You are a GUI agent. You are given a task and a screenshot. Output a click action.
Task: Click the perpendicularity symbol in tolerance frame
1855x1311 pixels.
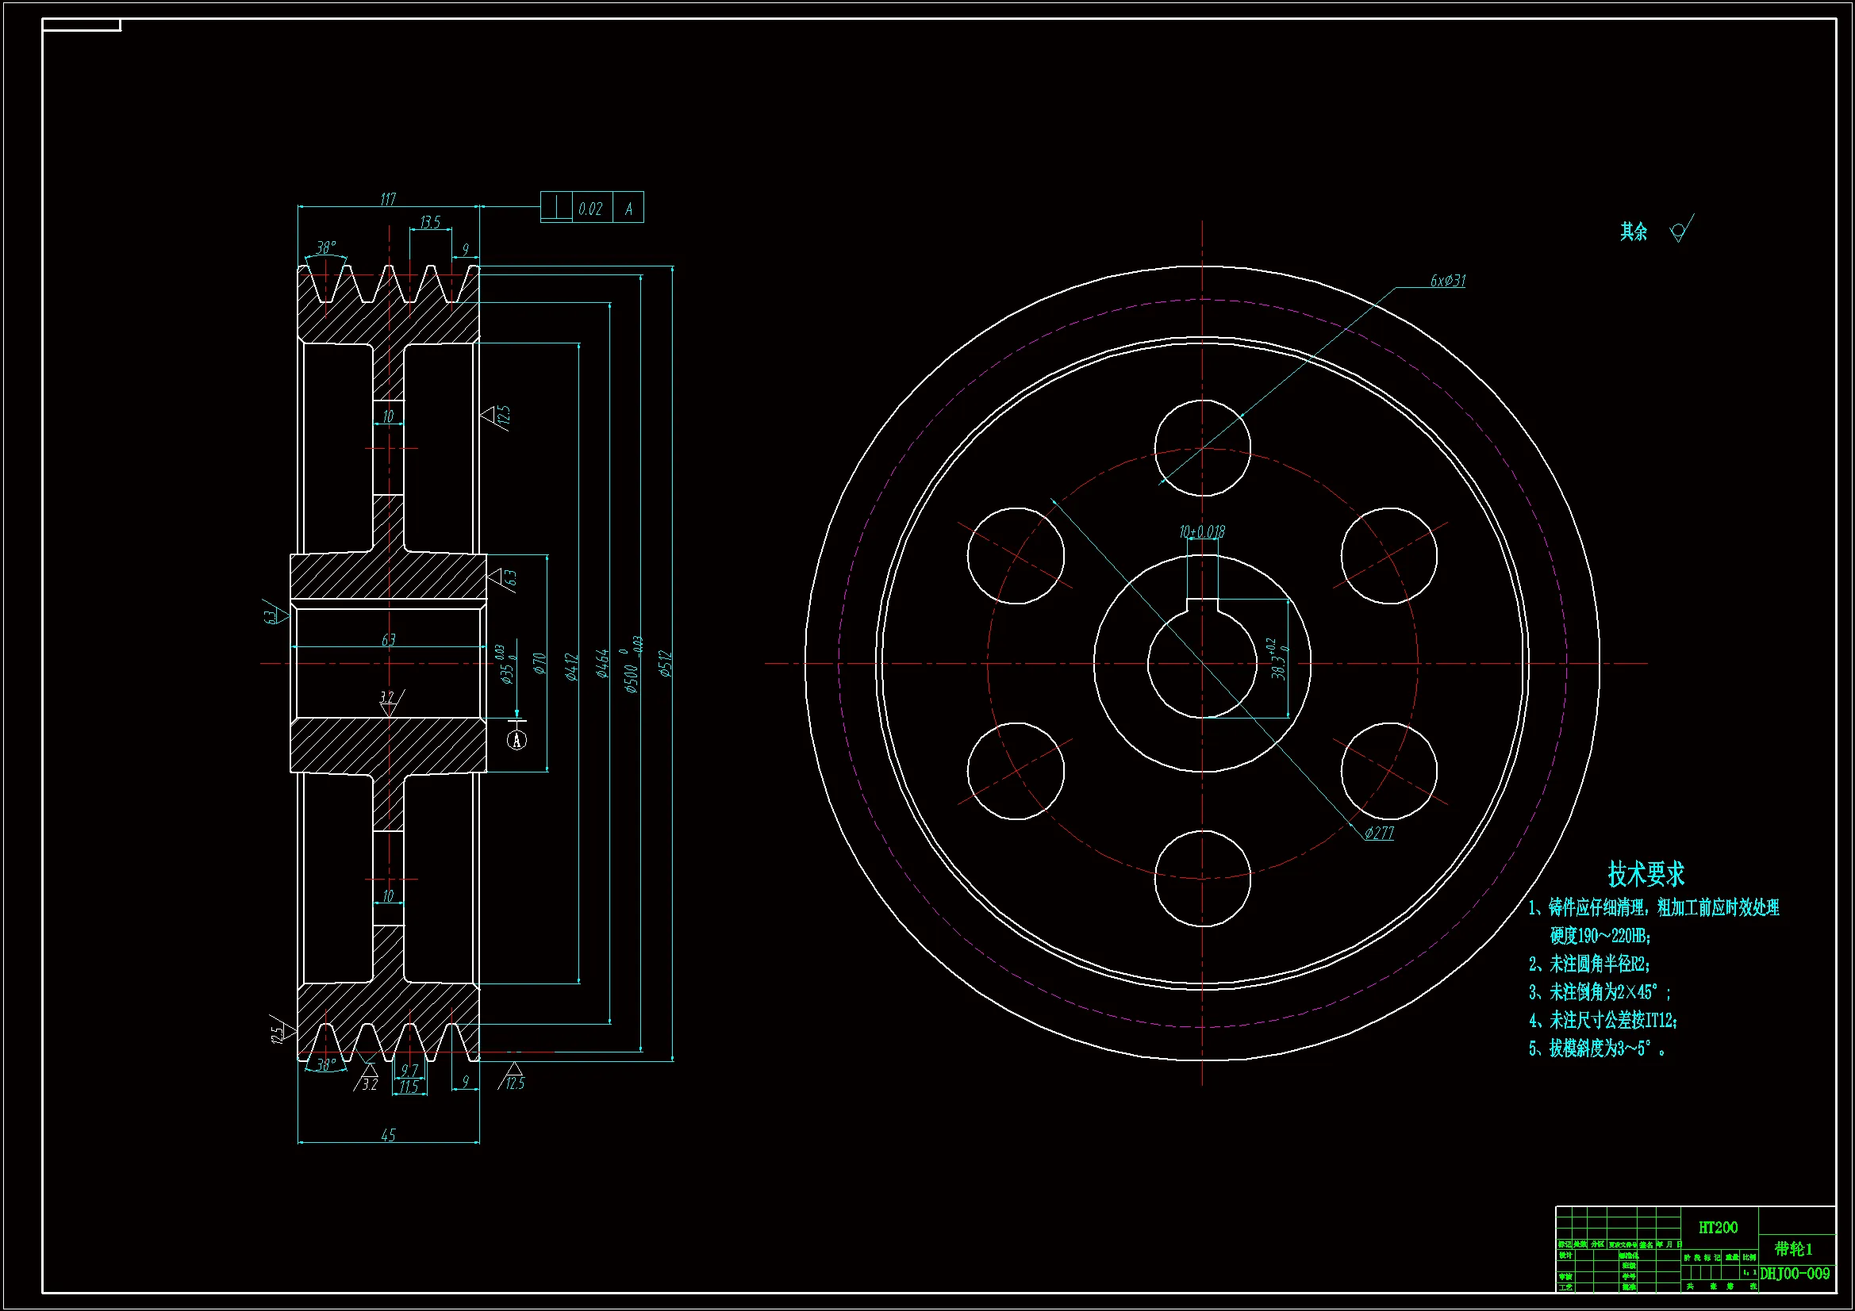[x=556, y=208]
